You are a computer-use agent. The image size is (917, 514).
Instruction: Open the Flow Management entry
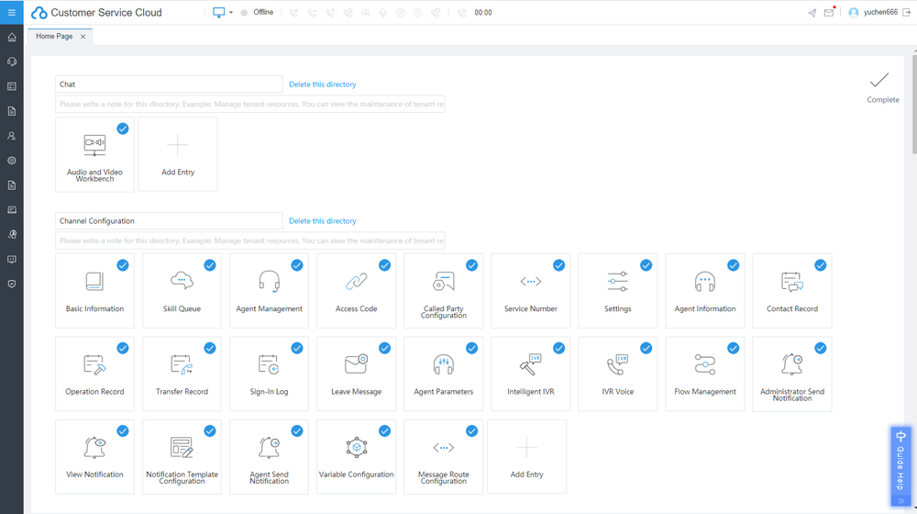pyautogui.click(x=704, y=374)
